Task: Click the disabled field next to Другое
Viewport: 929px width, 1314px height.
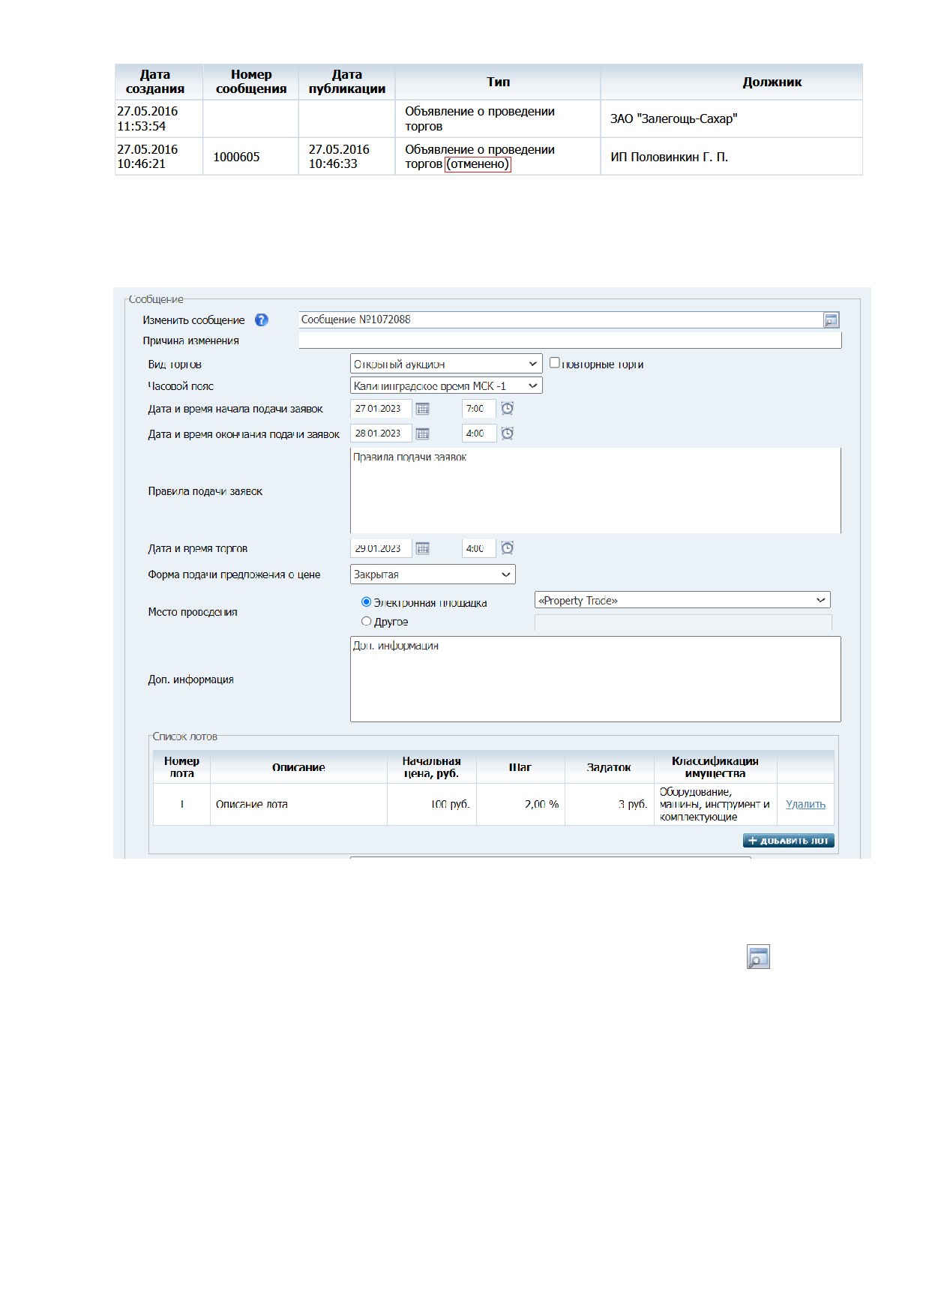Action: click(683, 622)
